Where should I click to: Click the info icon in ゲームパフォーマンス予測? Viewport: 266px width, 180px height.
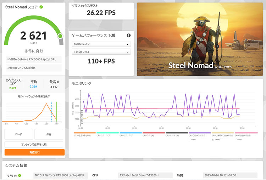point(128,35)
